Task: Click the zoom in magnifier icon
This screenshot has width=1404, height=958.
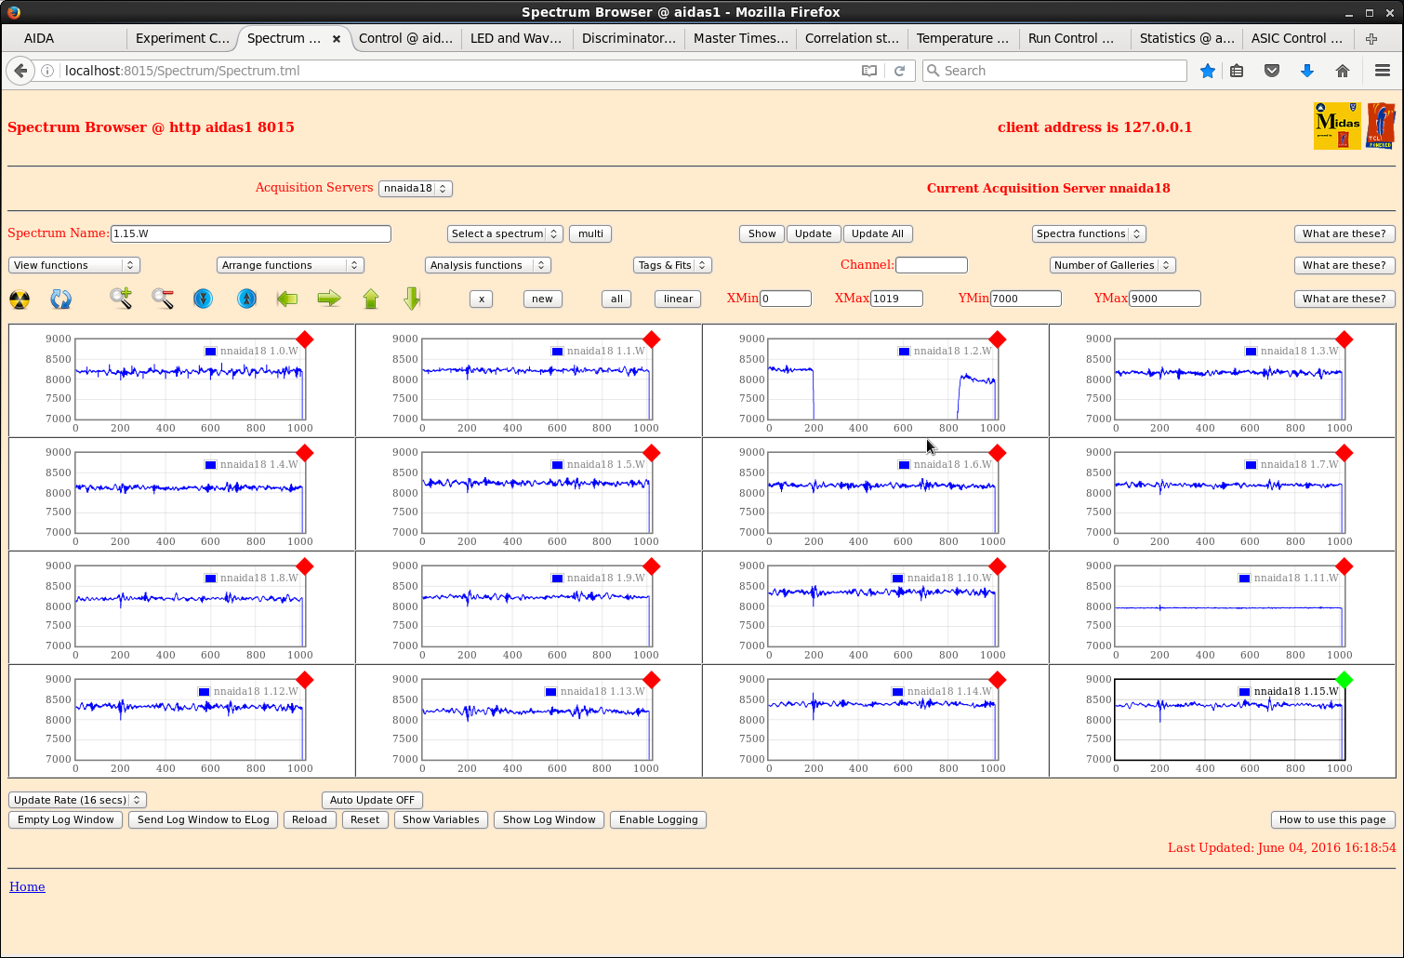Action: coord(121,299)
